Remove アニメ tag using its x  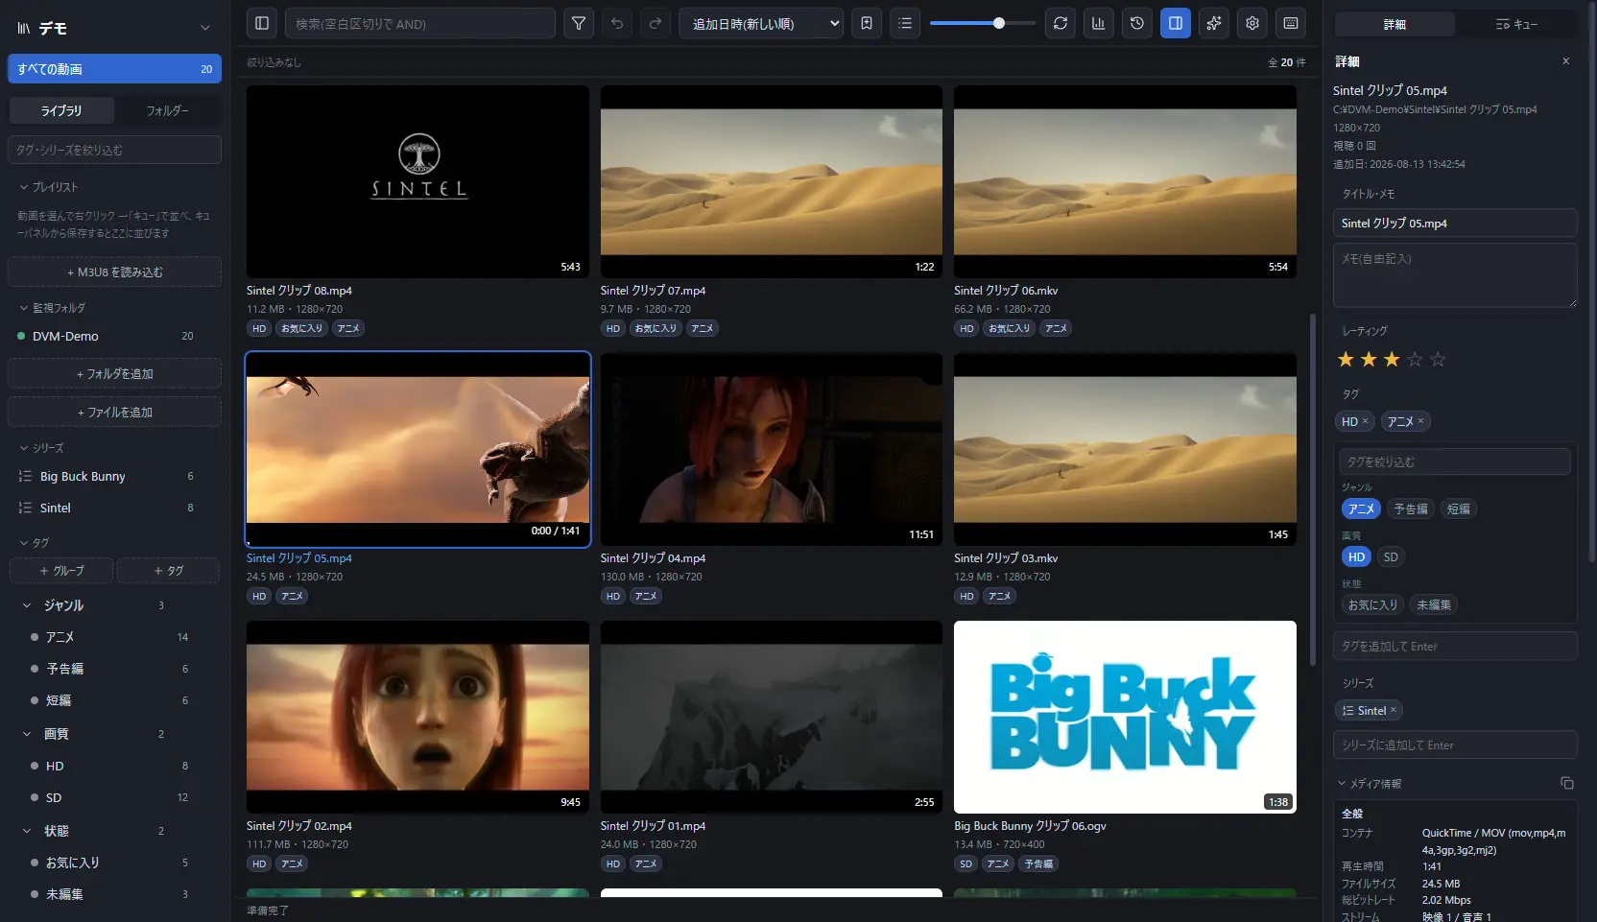1420,421
